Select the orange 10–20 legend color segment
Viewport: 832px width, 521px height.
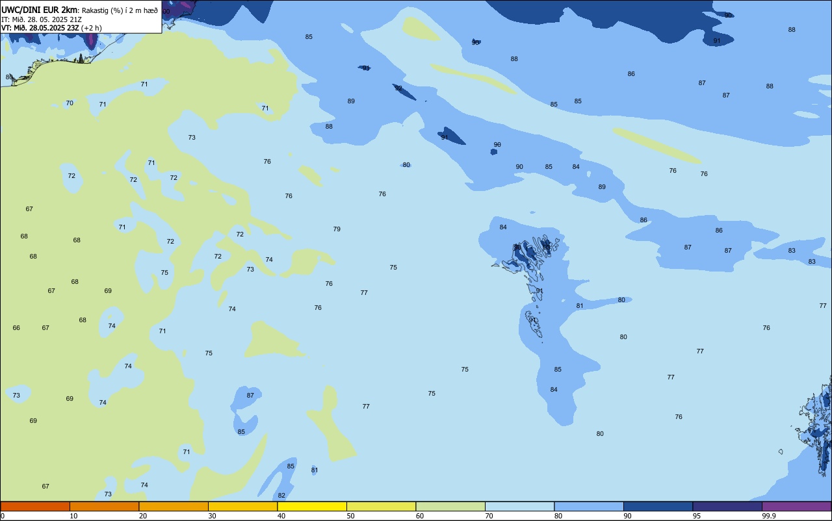[x=104, y=506]
